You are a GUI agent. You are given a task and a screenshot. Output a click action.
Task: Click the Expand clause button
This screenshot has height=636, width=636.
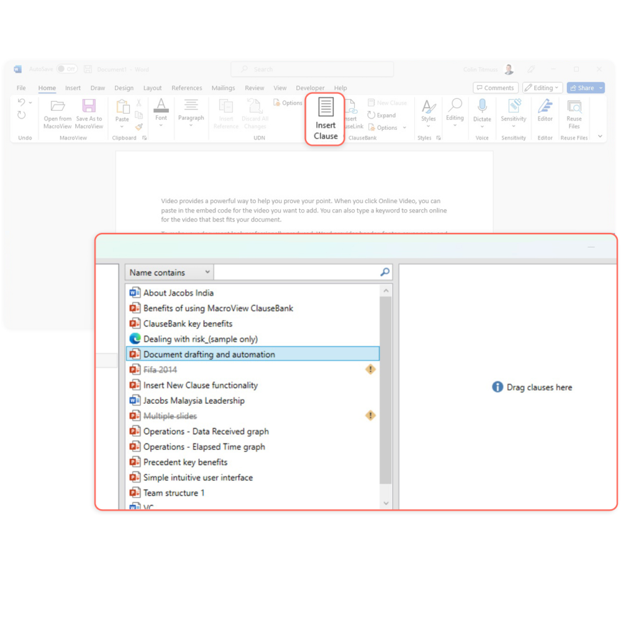click(381, 115)
